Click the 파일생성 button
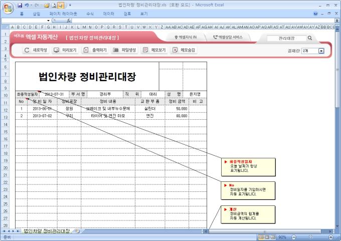The width and height of the screenshot is (341, 241). tap(124, 50)
